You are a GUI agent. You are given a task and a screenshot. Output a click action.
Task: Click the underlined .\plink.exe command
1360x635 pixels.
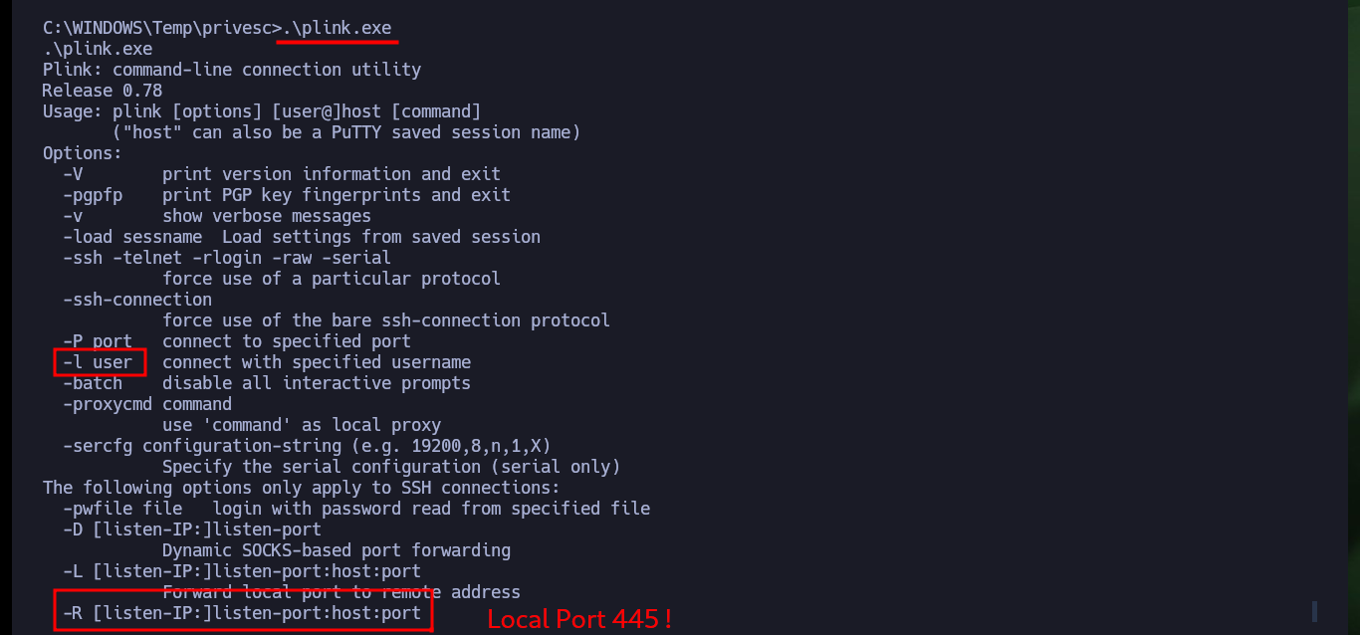coord(337,28)
